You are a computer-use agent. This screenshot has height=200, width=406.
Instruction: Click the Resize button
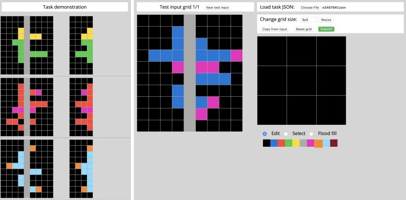(326, 20)
